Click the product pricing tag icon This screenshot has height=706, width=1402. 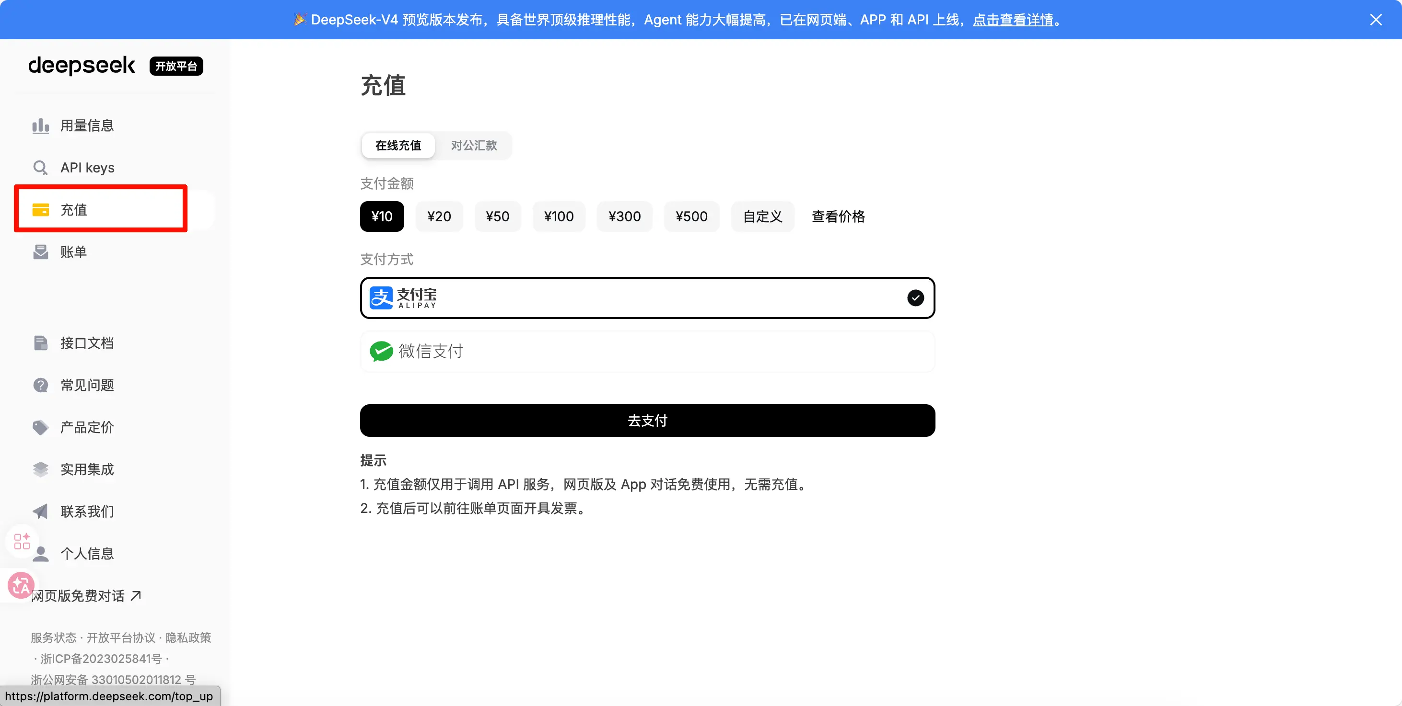tap(40, 427)
